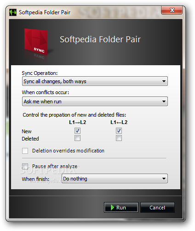Click the Control the propation text
Screen dimensions: 195x231
pyautogui.click(x=75, y=115)
